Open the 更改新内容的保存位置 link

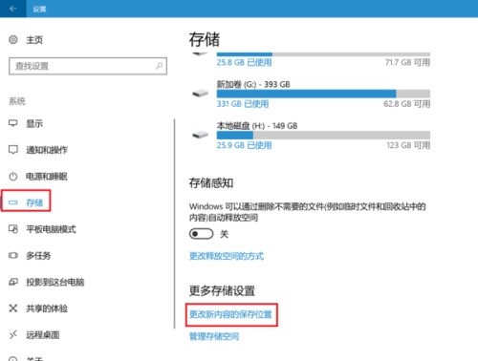230,314
